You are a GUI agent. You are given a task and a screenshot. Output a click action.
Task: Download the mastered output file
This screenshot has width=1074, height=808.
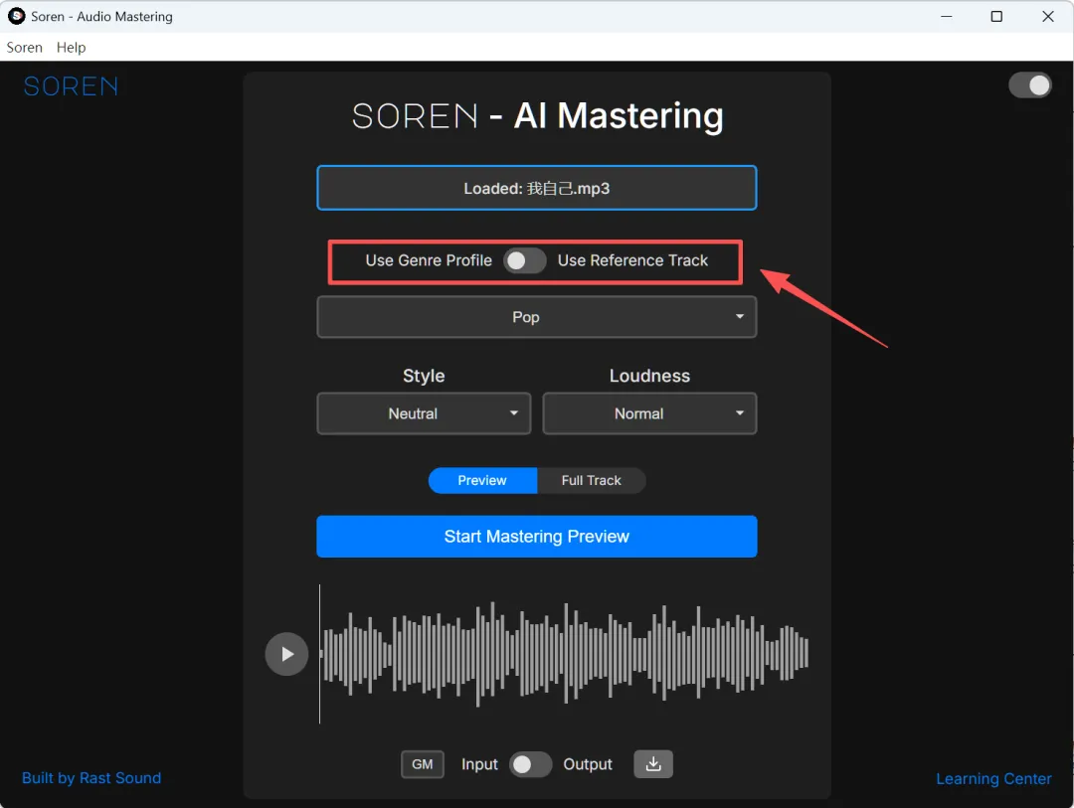click(x=652, y=764)
